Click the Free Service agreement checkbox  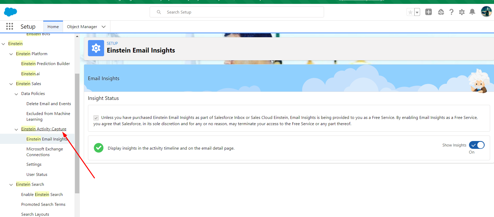coord(96,118)
